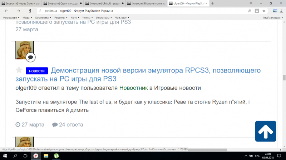286x160 pixels.
Task: Expand the Чехлы bookmarks folder
Action: [x=88, y=17]
